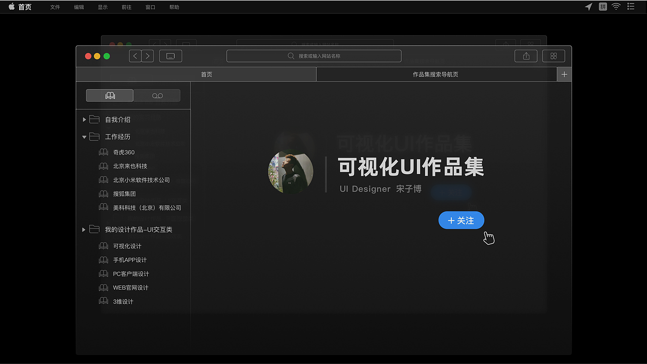Open the 帮助 menu in the menu bar
The image size is (647, 364).
tap(173, 7)
